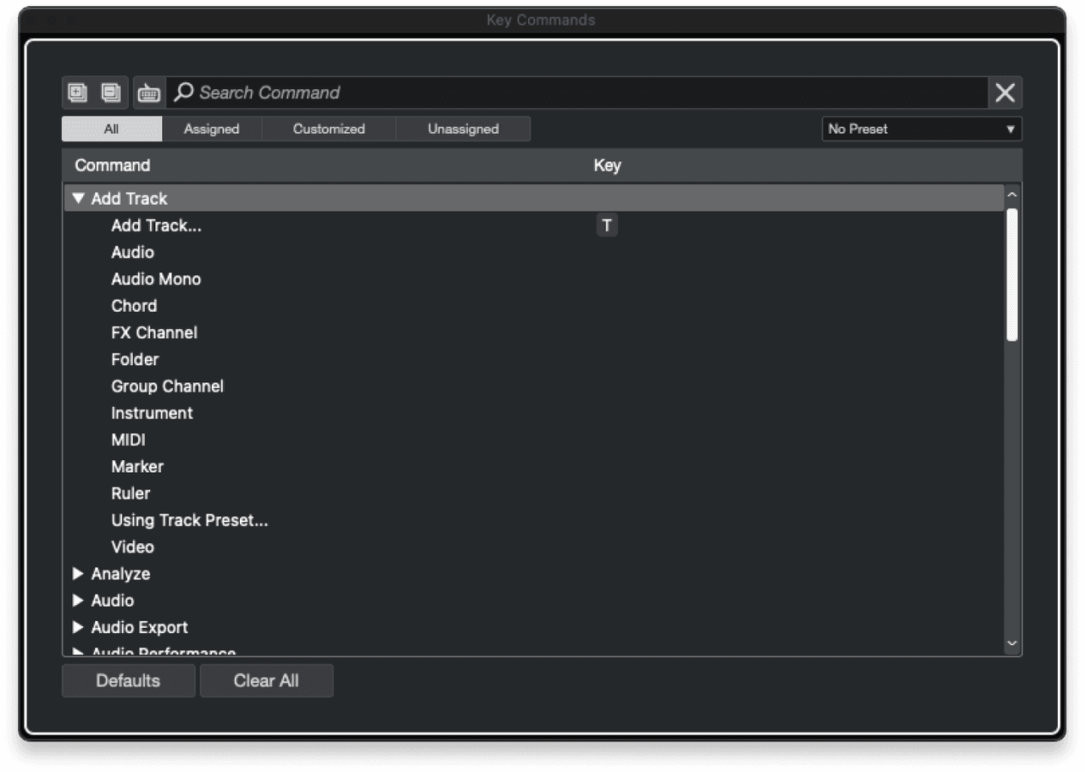Screen dimensions: 1085x772
Task: Select the keyboard search mode icon
Action: point(148,92)
